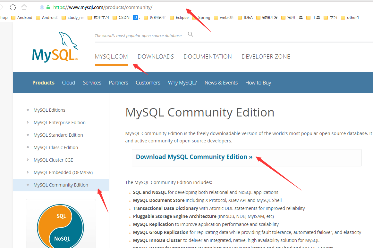
Task: Open the study_re bookmark folder
Action: 72,18
